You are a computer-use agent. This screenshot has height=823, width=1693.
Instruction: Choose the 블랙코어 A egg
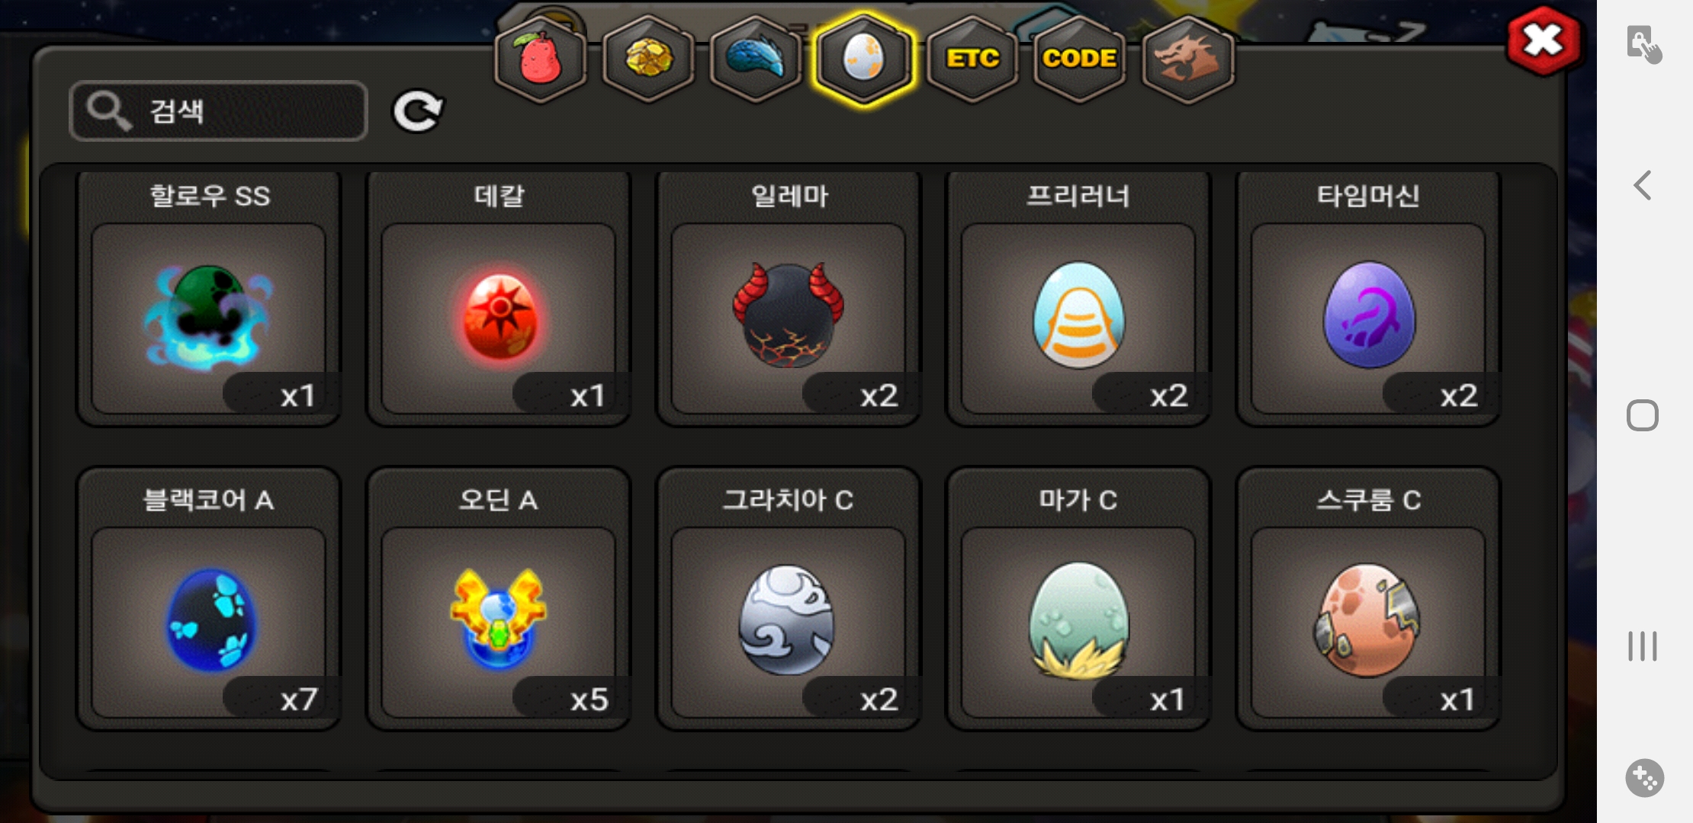tap(209, 599)
